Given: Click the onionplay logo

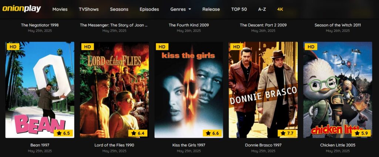Looking at the screenshot, I should 22,9.
